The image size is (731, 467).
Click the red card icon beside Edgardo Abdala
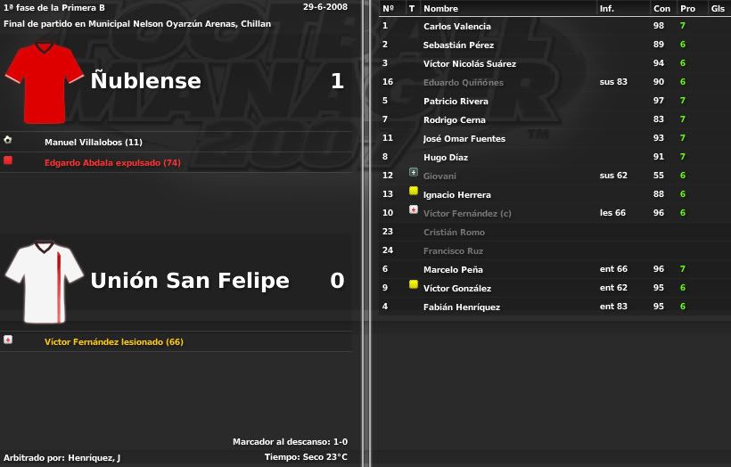[x=8, y=160]
